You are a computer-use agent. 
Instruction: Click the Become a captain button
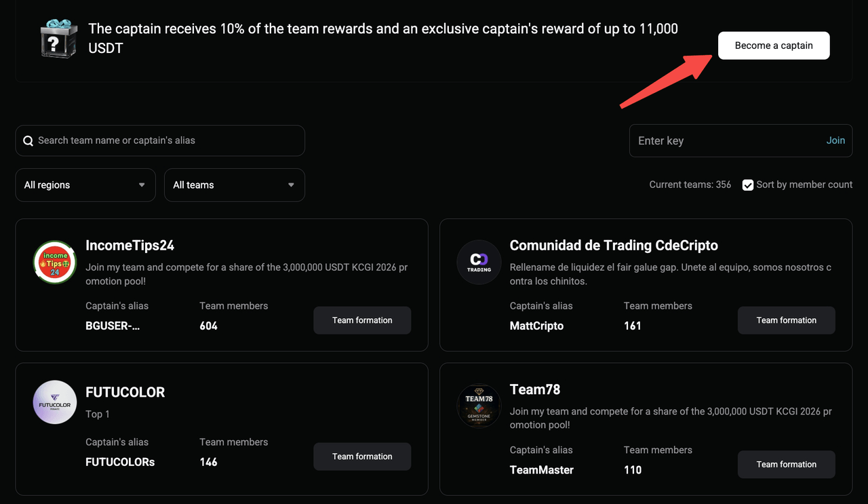pyautogui.click(x=774, y=45)
